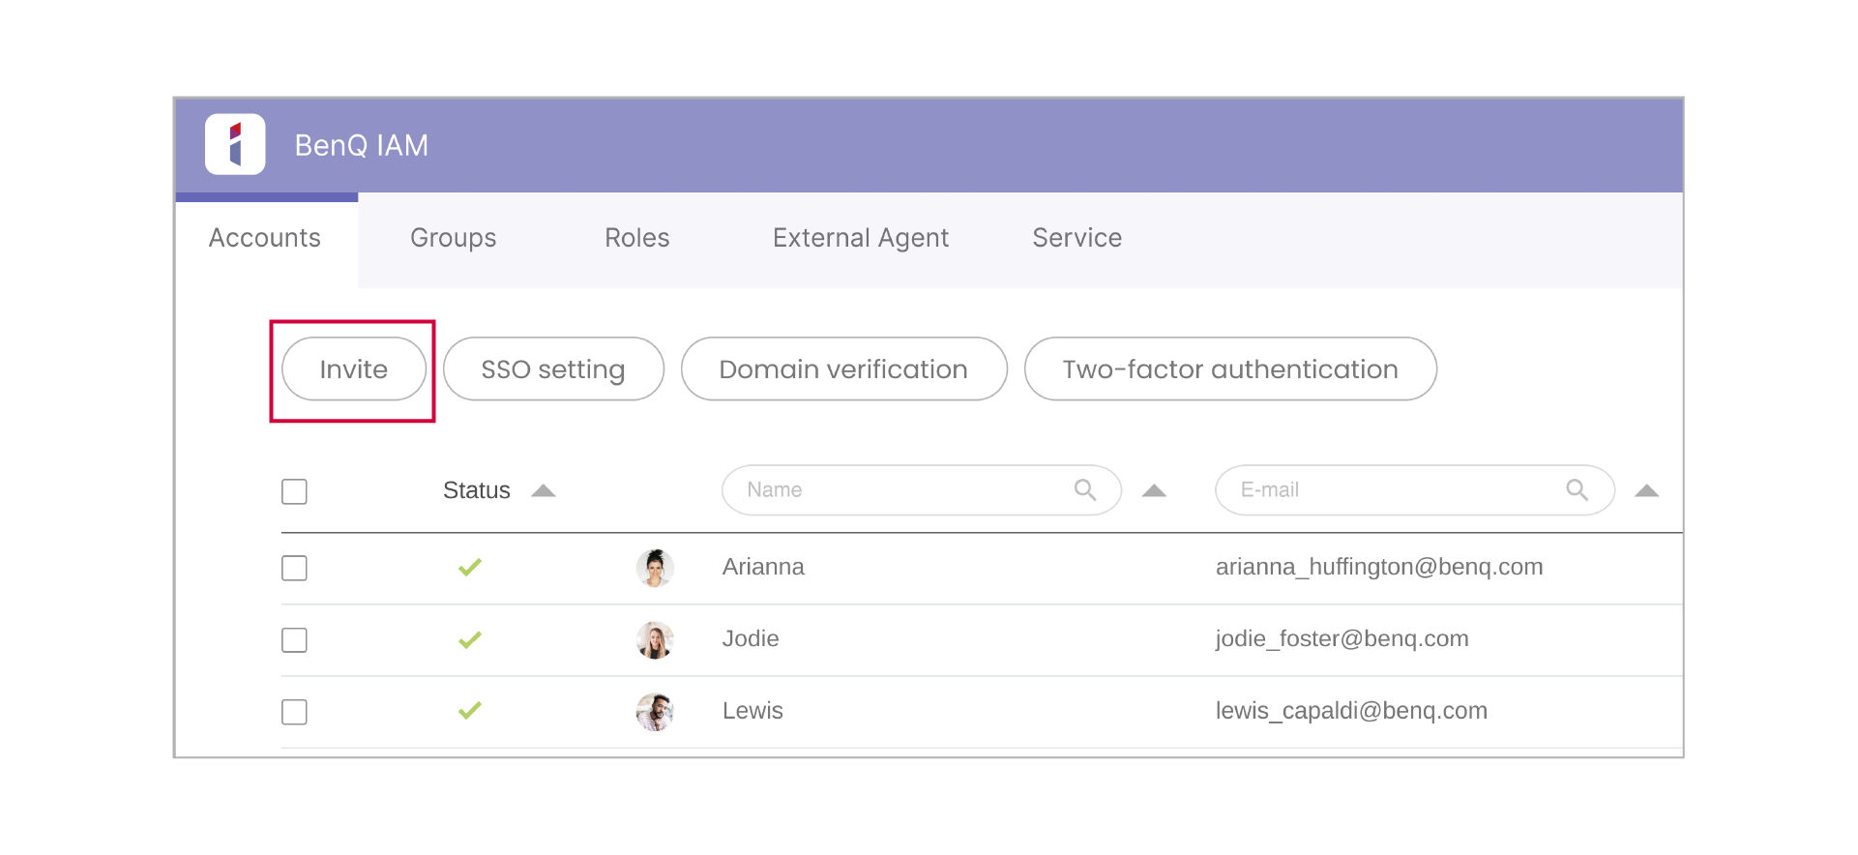Check the box for Arianna's row

coord(294,568)
